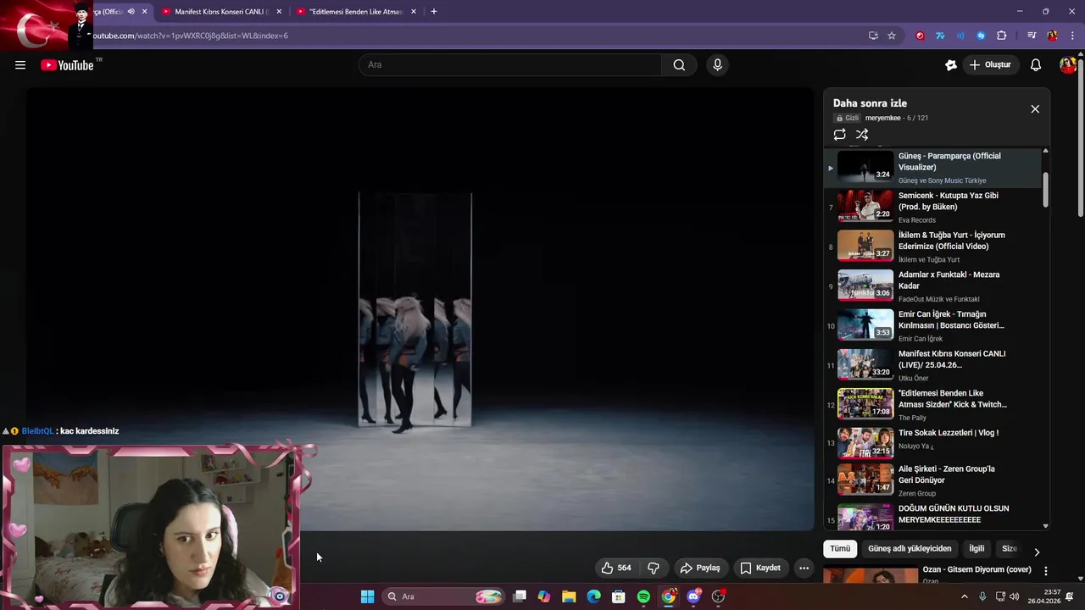Select the Tümü filter chip
1085x610 pixels.
(x=840, y=549)
